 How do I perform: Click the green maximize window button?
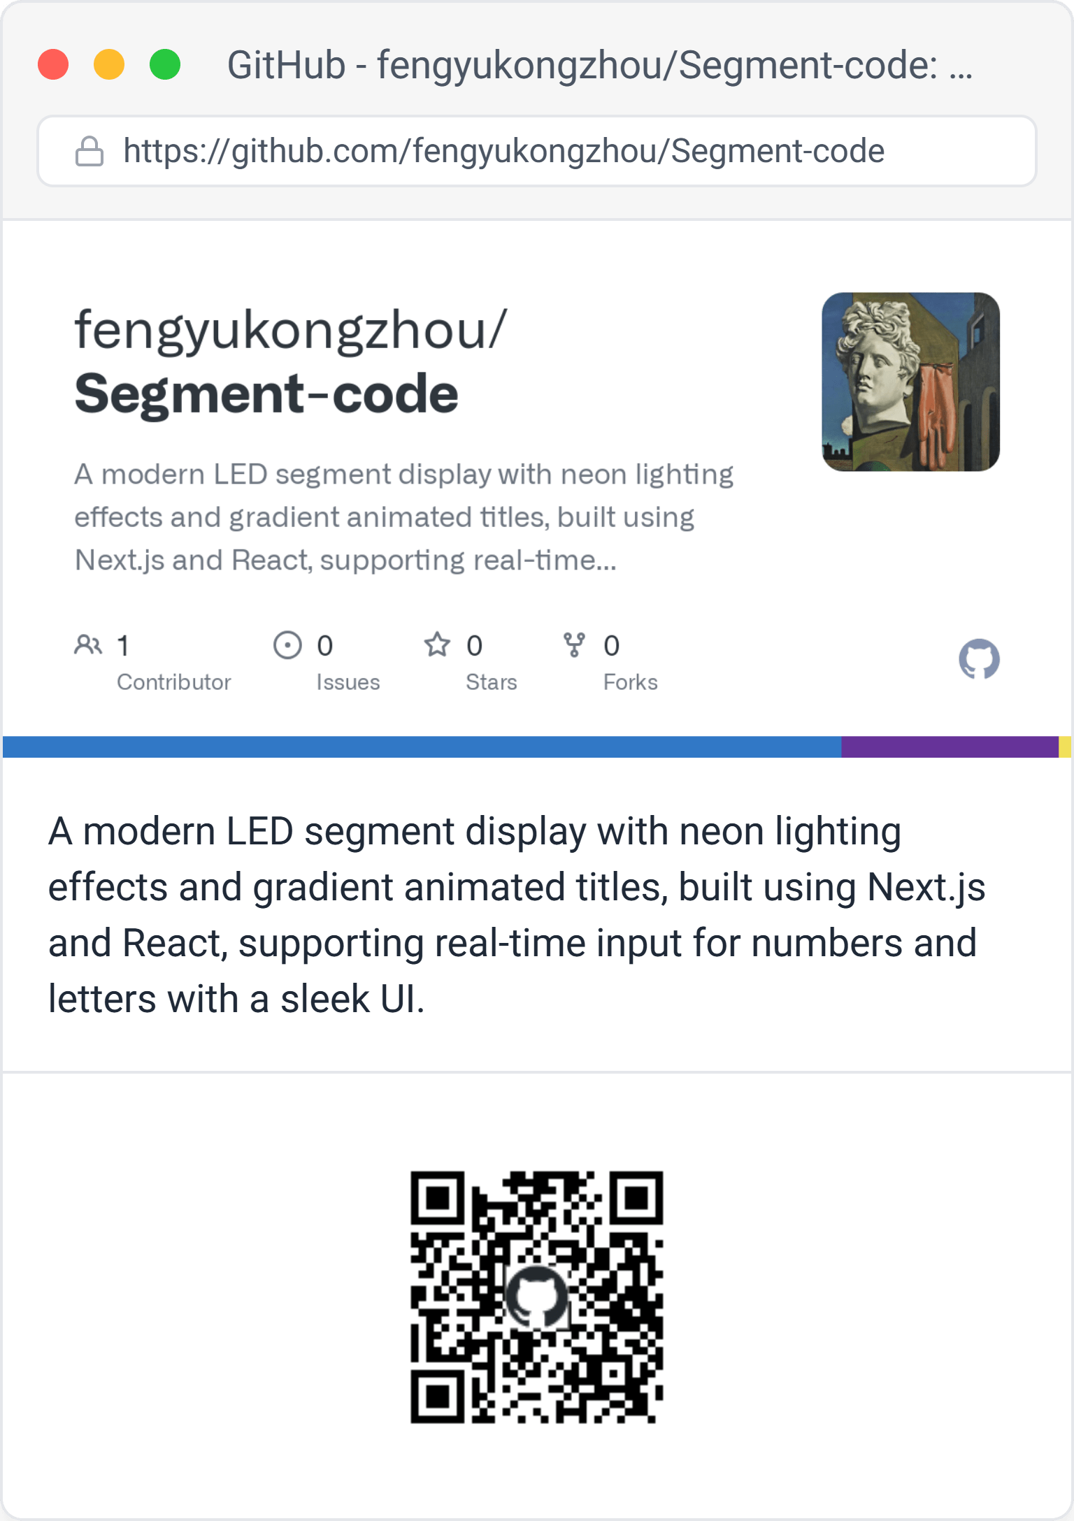coord(165,65)
